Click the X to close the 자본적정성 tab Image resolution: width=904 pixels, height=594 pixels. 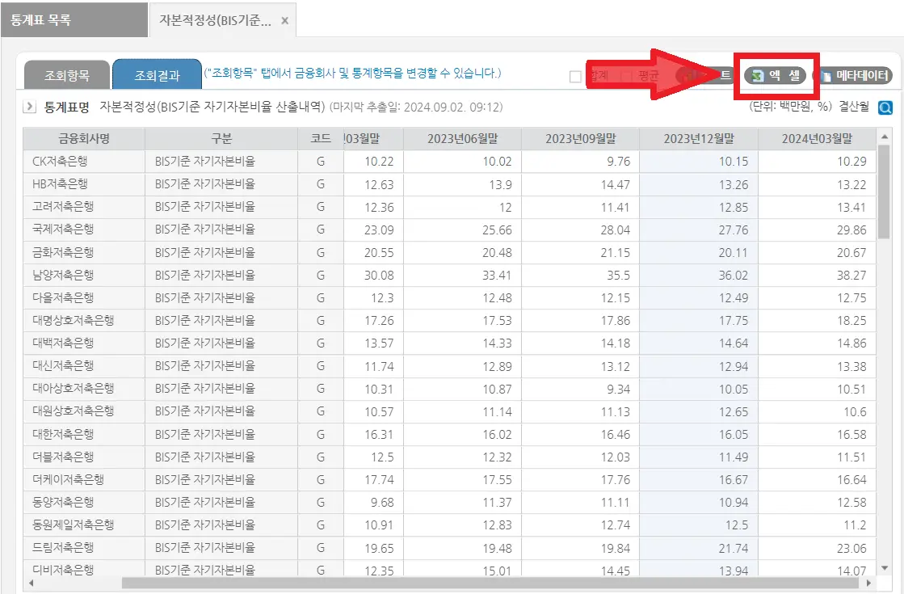click(x=284, y=19)
